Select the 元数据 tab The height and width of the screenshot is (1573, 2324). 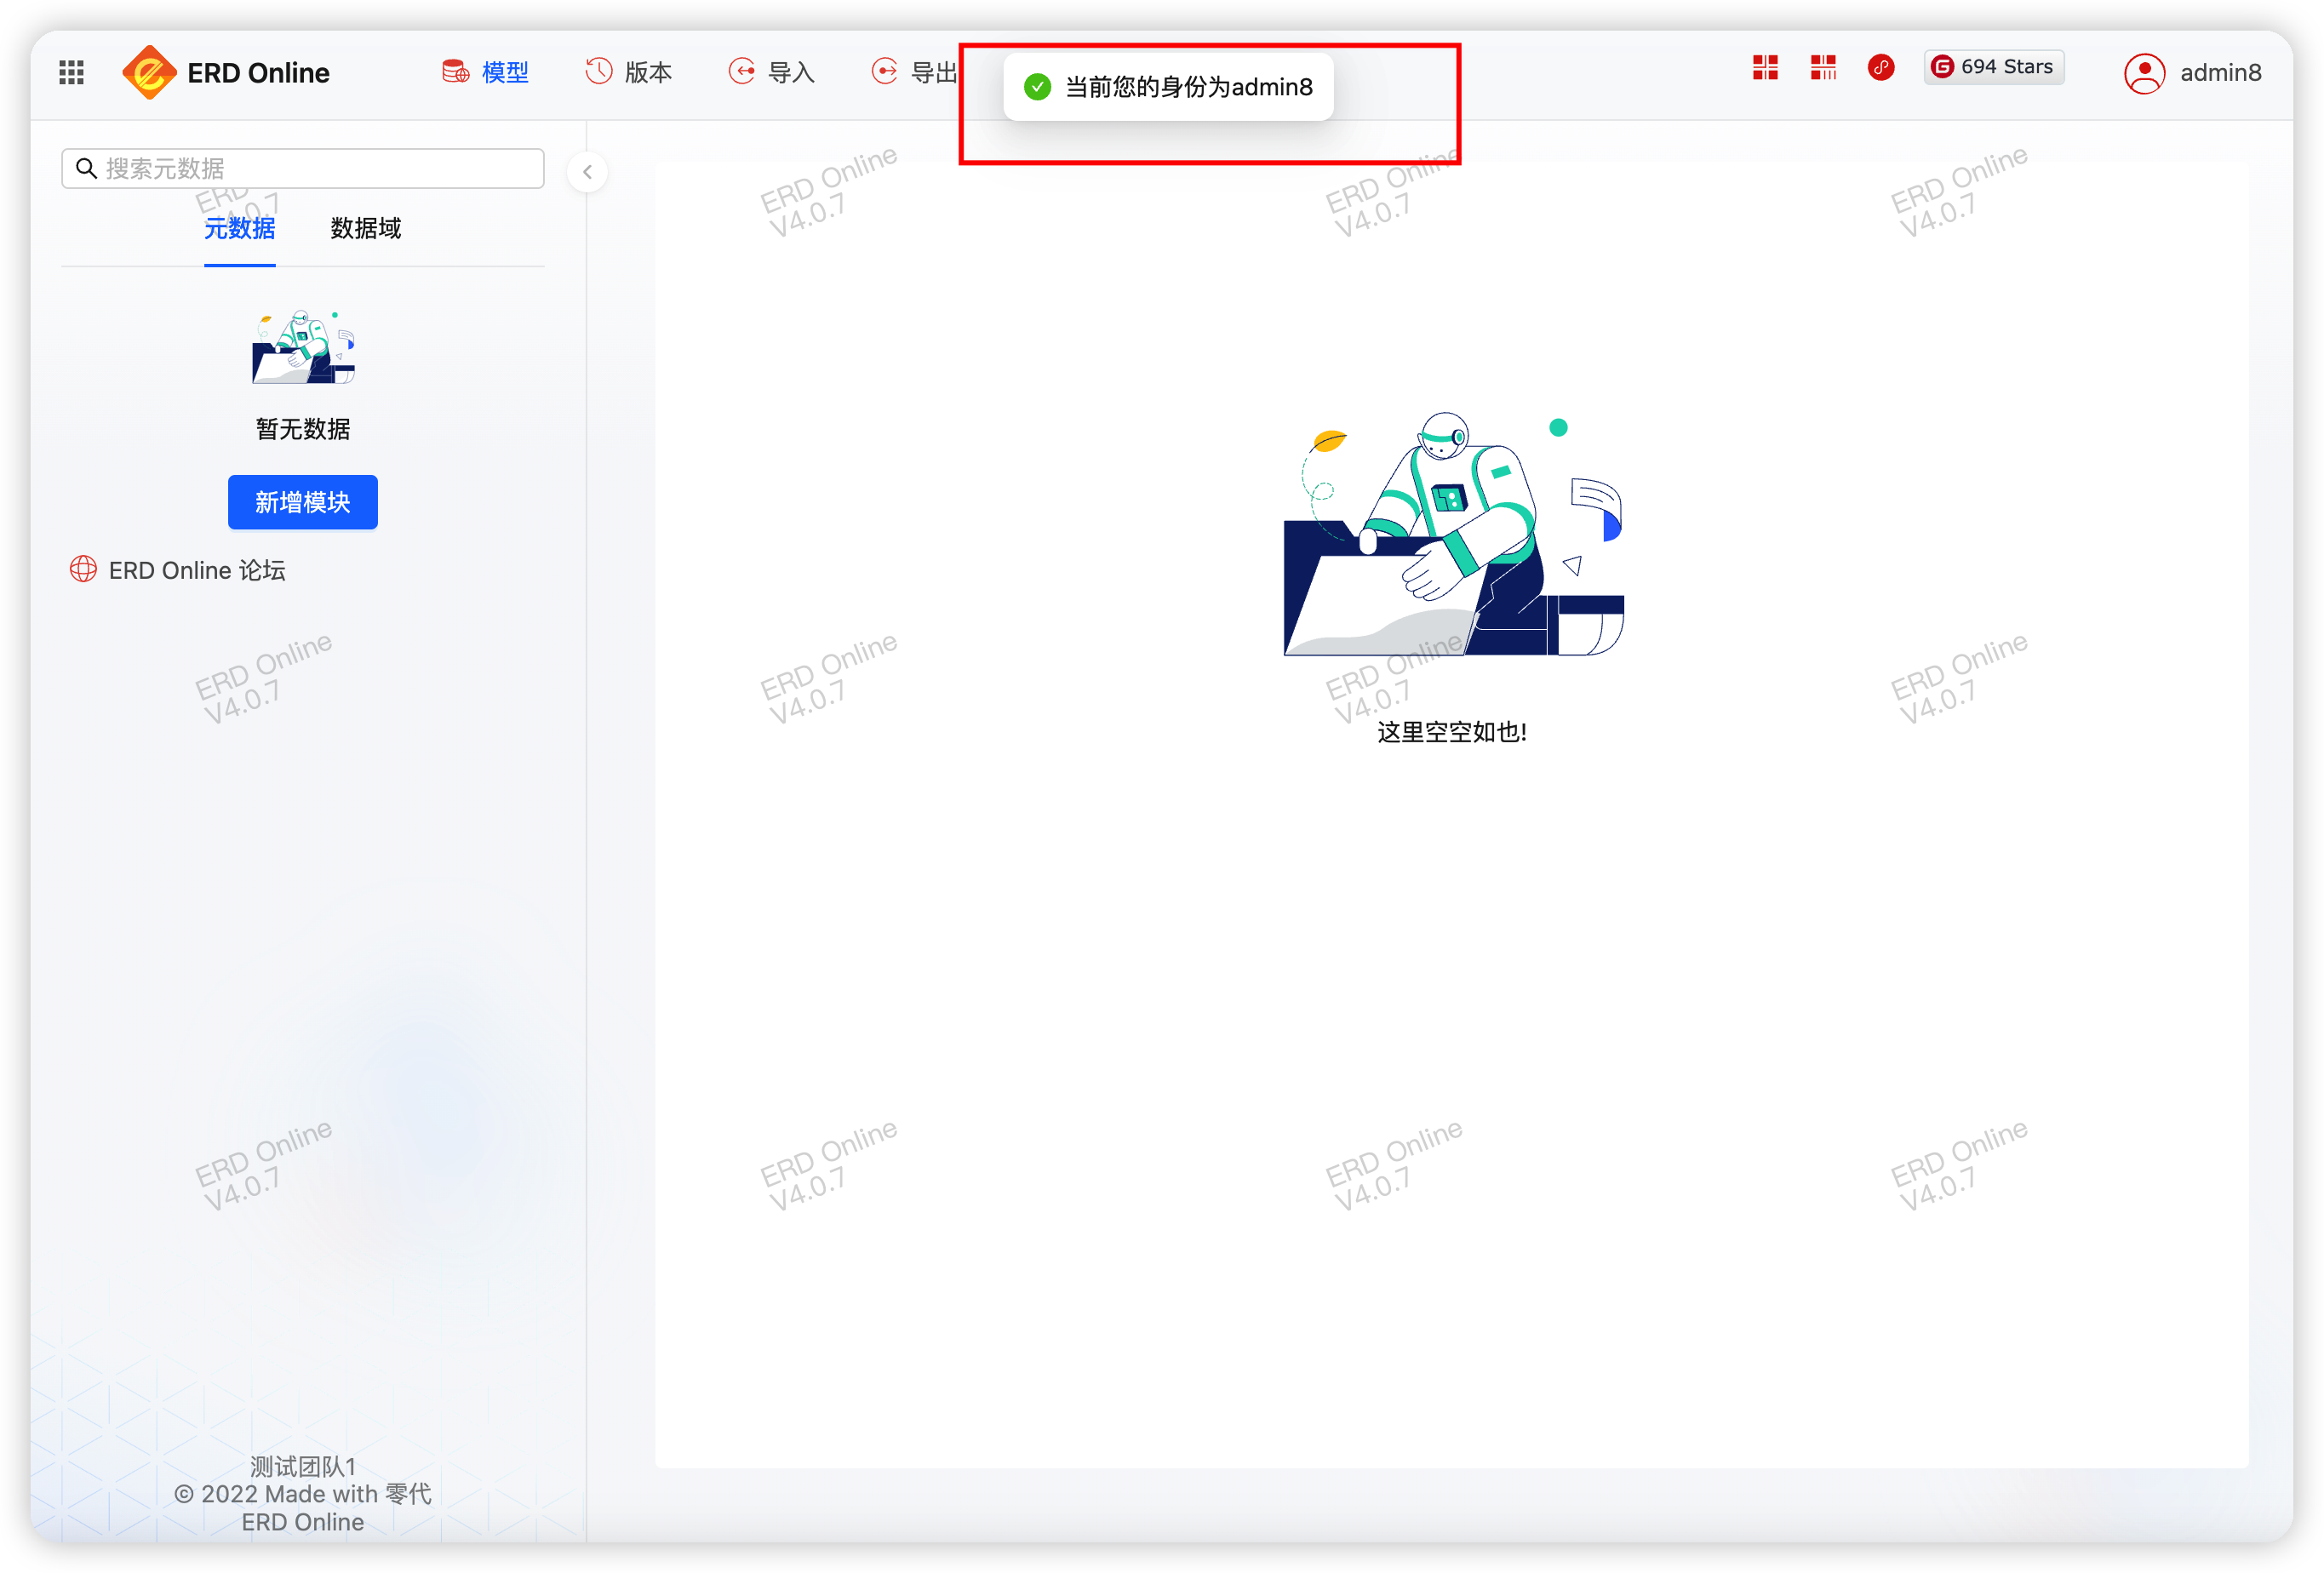[x=239, y=228]
